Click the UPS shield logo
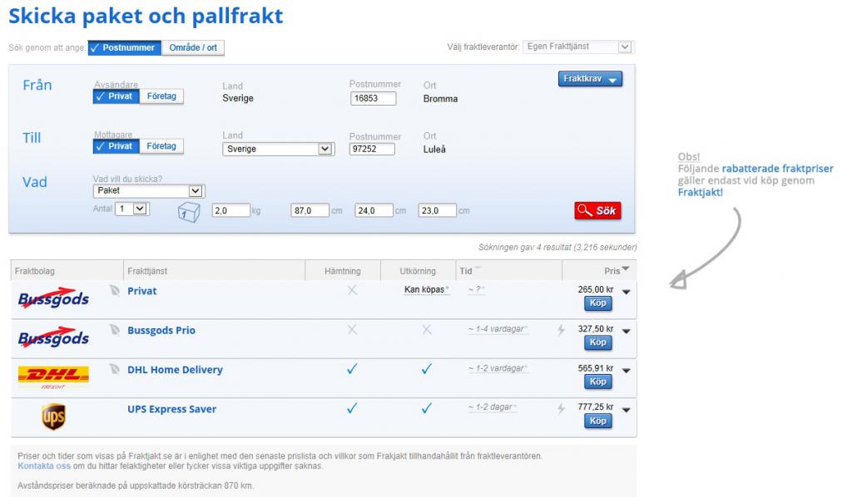 53,416
